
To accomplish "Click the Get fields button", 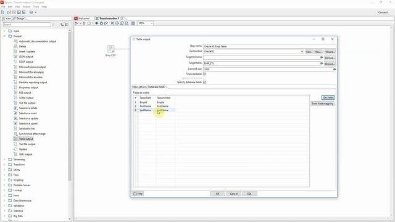I will [328, 97].
